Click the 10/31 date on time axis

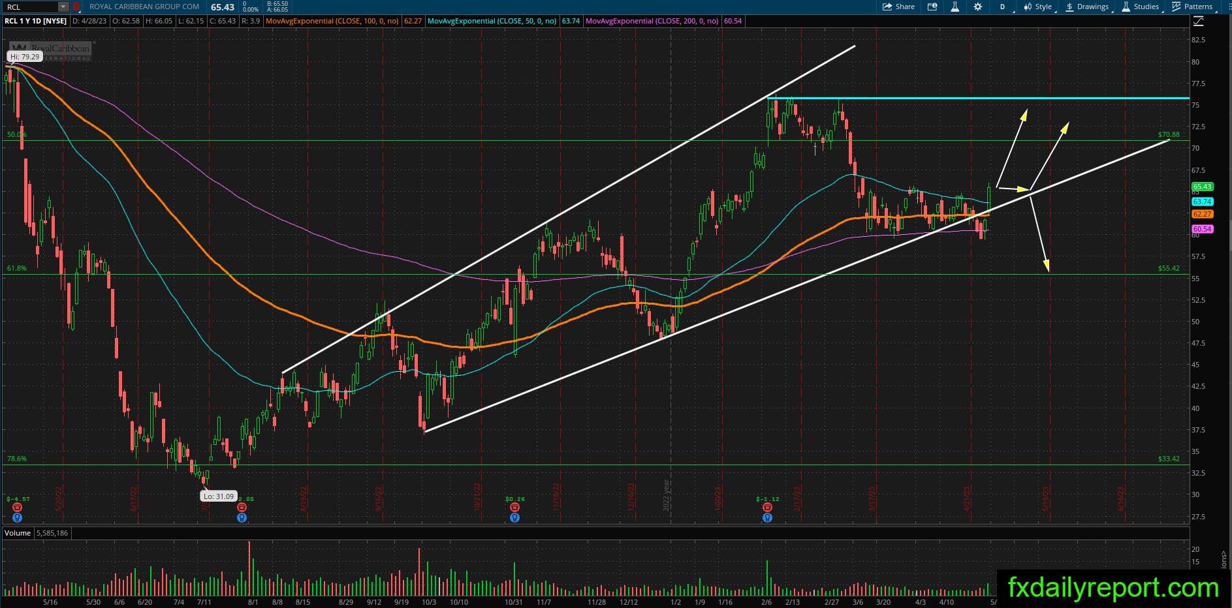[x=514, y=602]
